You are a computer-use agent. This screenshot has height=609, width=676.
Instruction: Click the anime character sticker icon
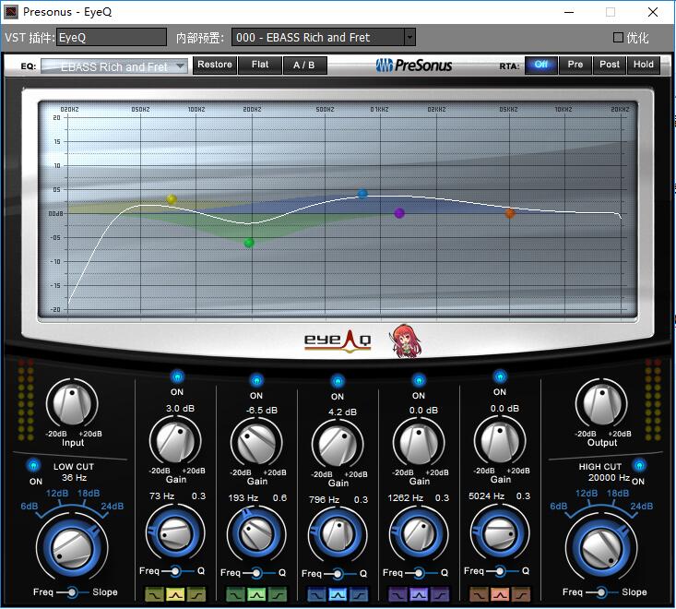click(406, 341)
